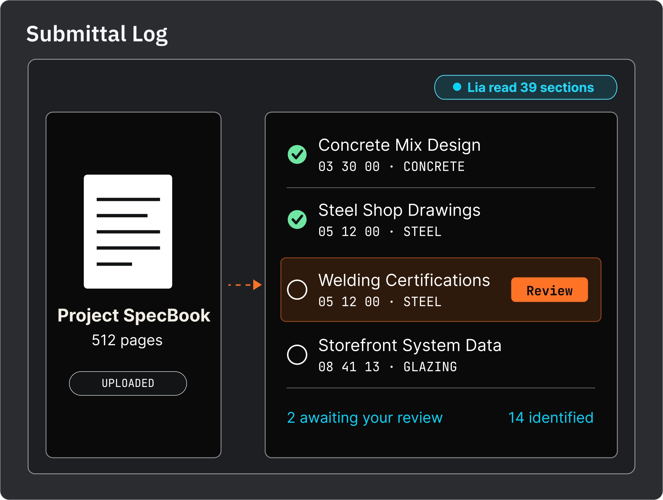Click the '512 pages' label
This screenshot has height=500, width=663.
(127, 341)
